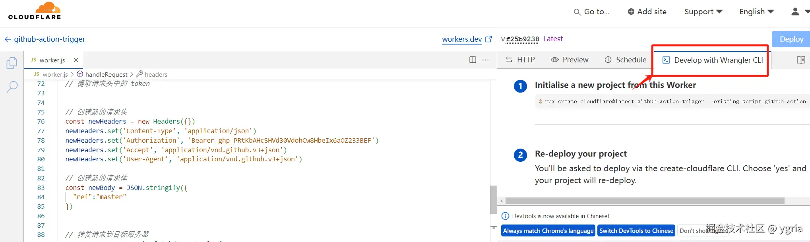Select the Schedule tab

tap(626, 60)
